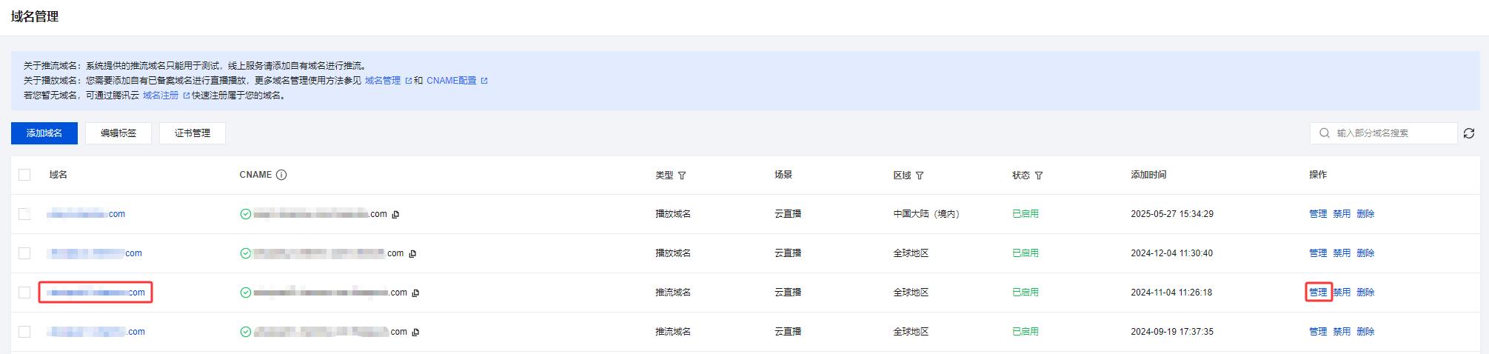Copy CNAME of the 2025-05-27 domain row

point(395,215)
